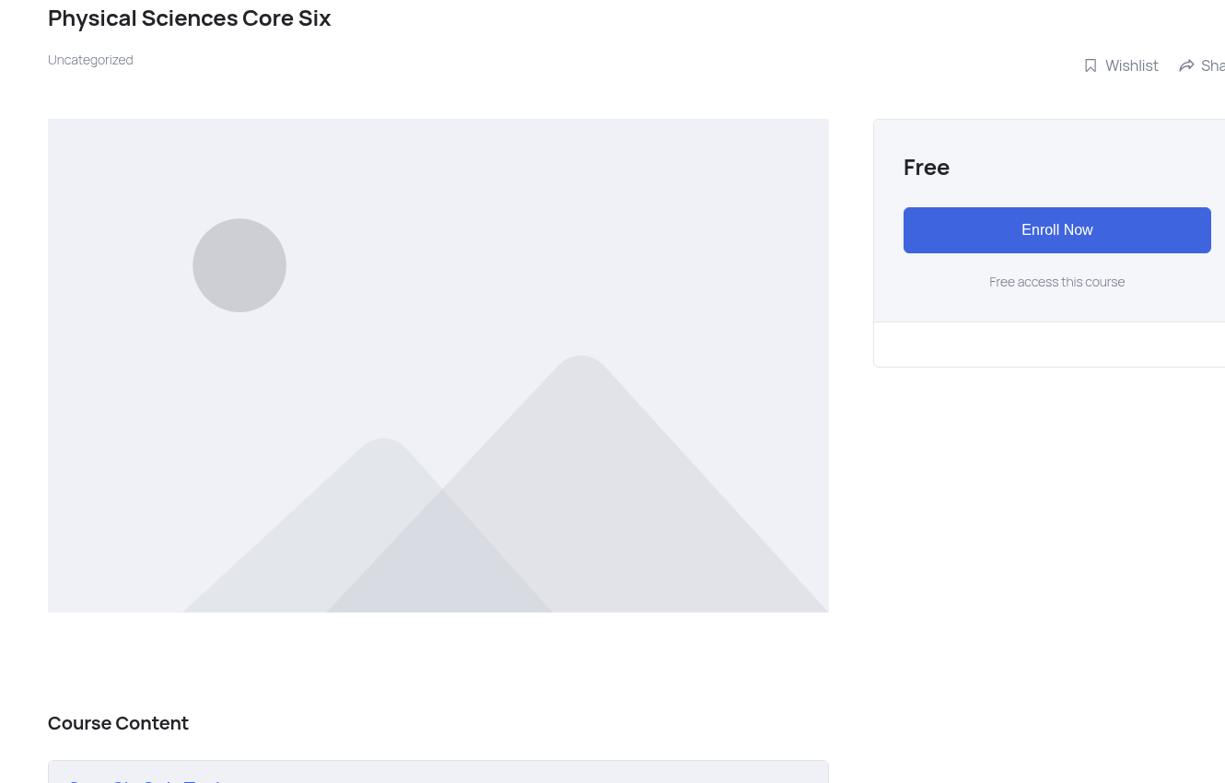Open the Uncategorized category link
Viewport: 1225px width, 783px height.
(90, 60)
